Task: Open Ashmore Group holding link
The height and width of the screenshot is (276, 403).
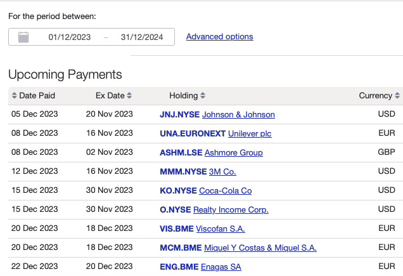Action: click(x=234, y=153)
